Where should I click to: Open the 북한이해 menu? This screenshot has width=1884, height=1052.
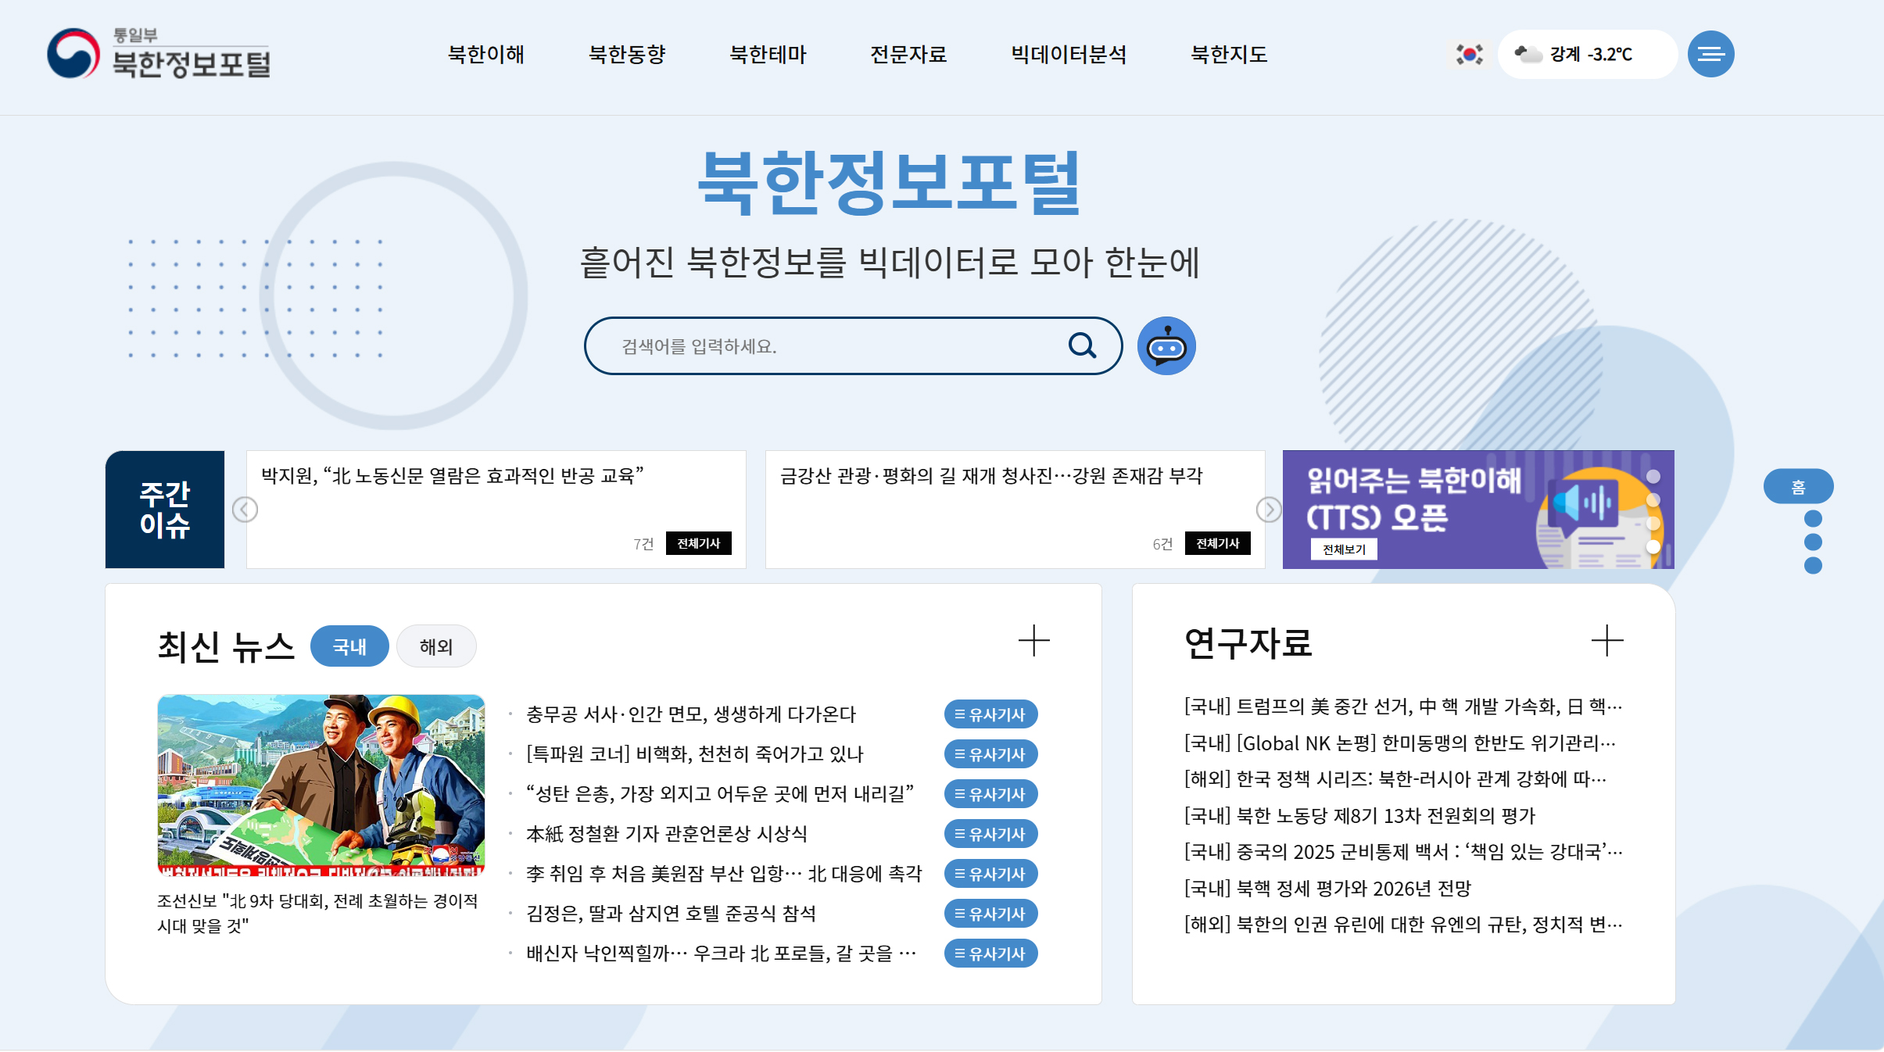tap(485, 54)
